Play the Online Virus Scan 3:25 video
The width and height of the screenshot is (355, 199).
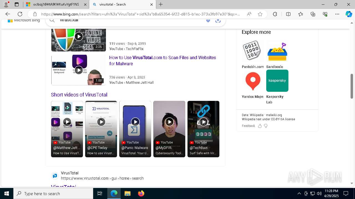pos(78,40)
